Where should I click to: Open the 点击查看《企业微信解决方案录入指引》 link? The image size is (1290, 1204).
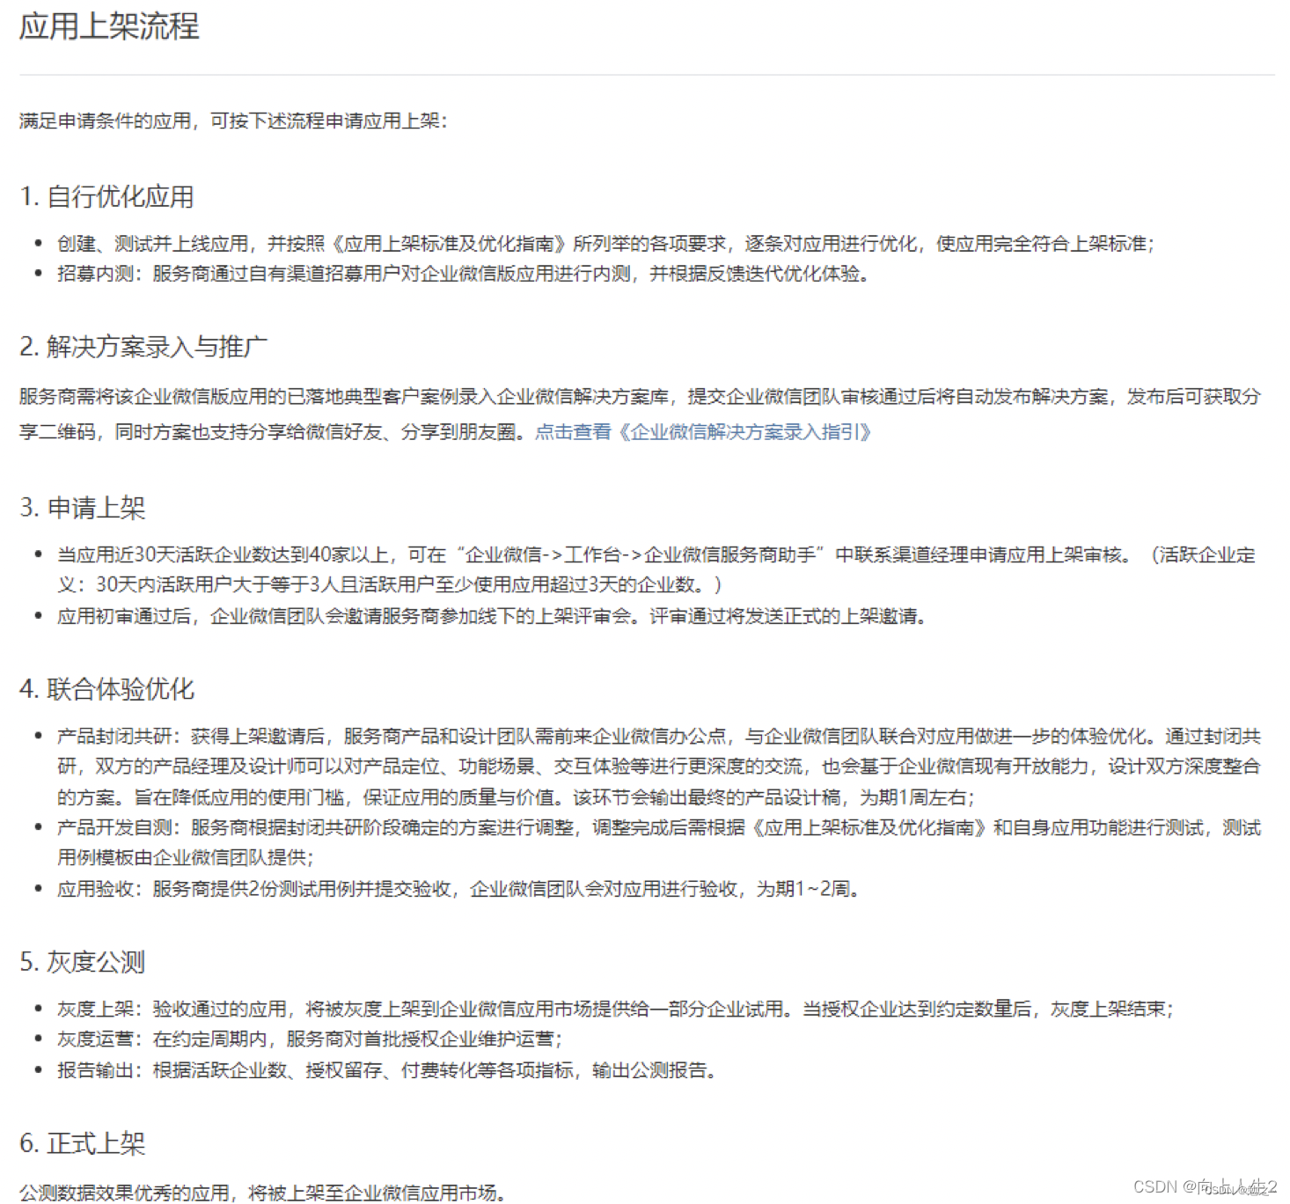coord(703,432)
